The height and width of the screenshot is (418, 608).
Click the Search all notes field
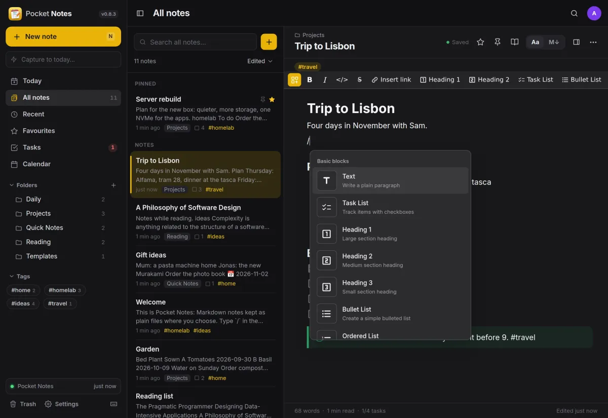[x=196, y=42]
